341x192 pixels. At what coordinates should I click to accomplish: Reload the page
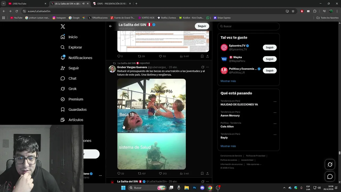(17, 11)
